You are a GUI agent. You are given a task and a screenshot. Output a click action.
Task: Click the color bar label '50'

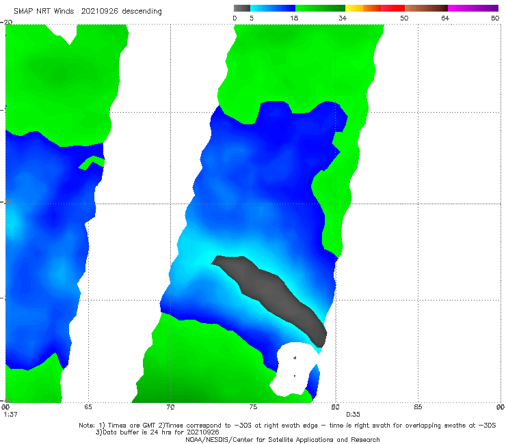(404, 18)
